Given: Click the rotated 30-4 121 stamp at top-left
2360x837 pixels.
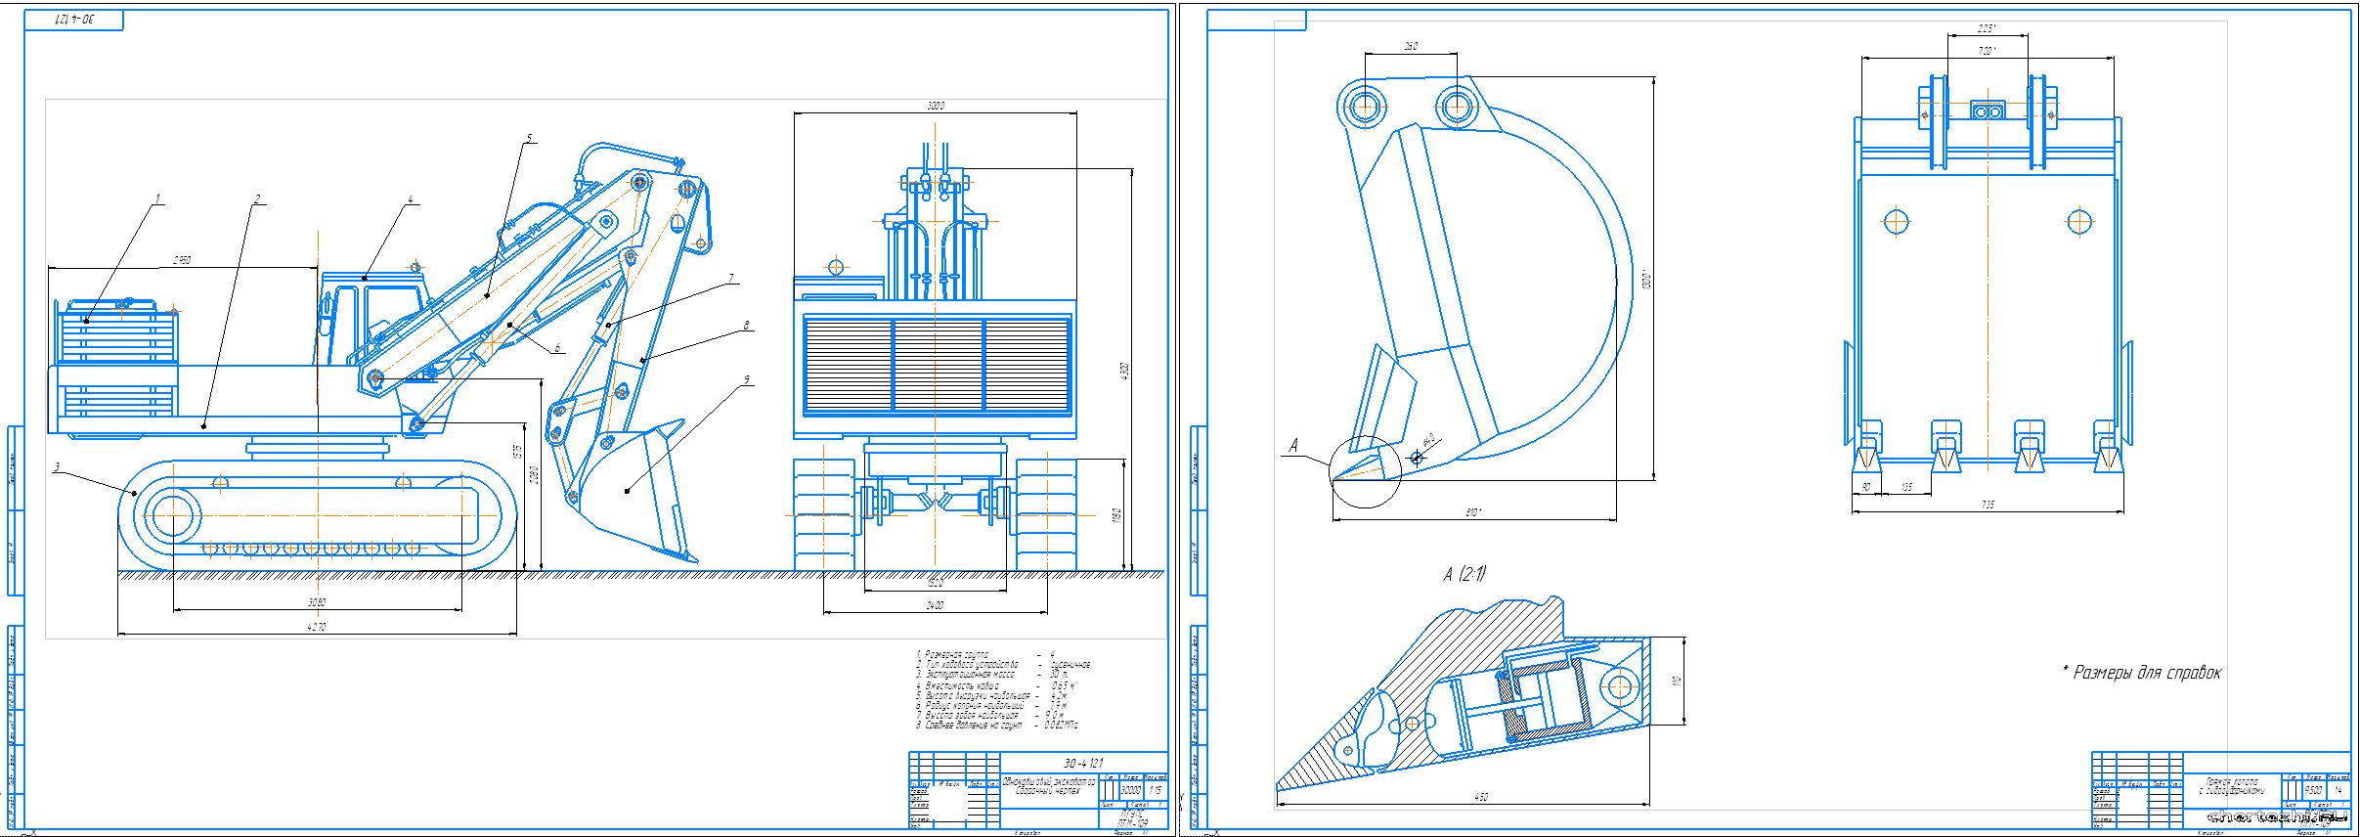Looking at the screenshot, I should click(x=74, y=20).
